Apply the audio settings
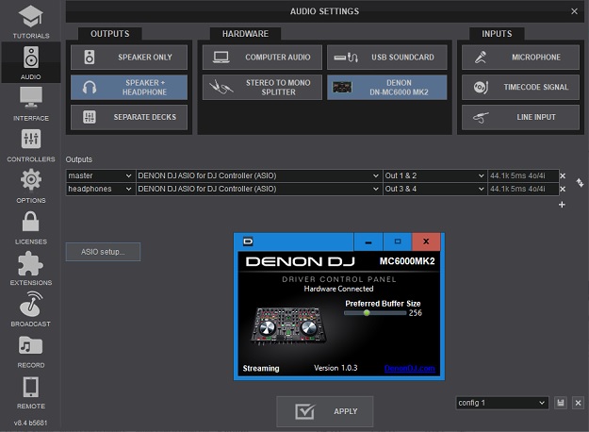The width and height of the screenshot is (589, 432). [325, 411]
